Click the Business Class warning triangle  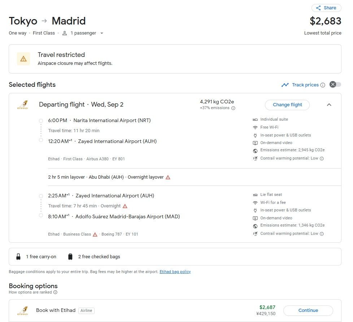point(95,234)
